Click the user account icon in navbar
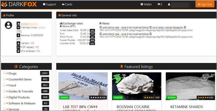This screenshot has width=217, height=111. pyautogui.click(x=169, y=4)
